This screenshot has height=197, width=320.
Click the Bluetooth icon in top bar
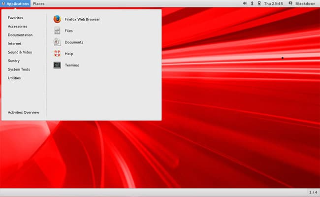click(252, 3)
